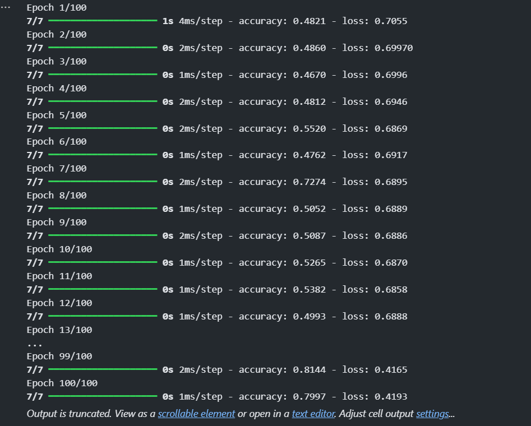Select the Epoch 12/100 line
531x426 pixels.
[x=59, y=303]
